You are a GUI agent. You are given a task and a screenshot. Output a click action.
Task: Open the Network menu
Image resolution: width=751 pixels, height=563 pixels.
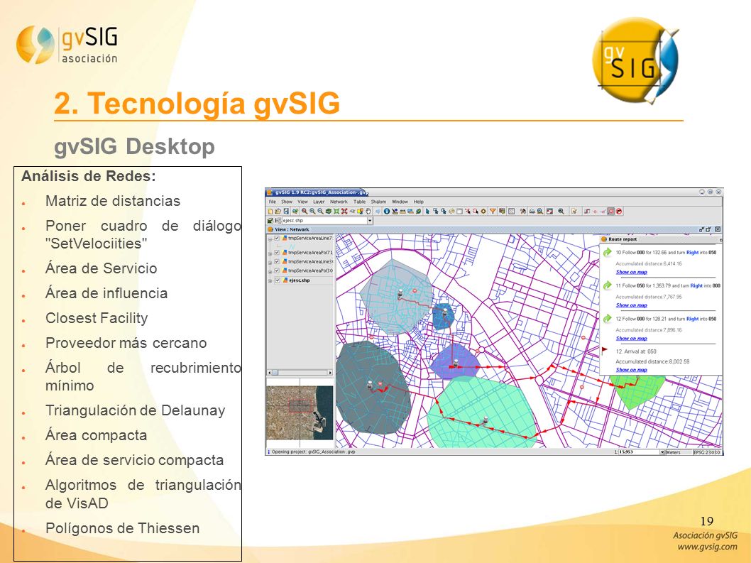click(339, 202)
